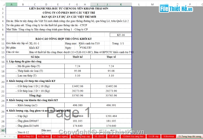Click design value 95.08 for Thép hình
The image size is (203, 139).
[x=77, y=71]
